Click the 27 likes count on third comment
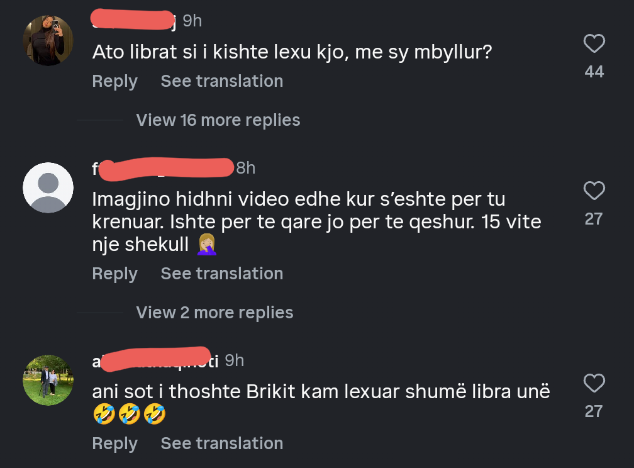 click(594, 411)
